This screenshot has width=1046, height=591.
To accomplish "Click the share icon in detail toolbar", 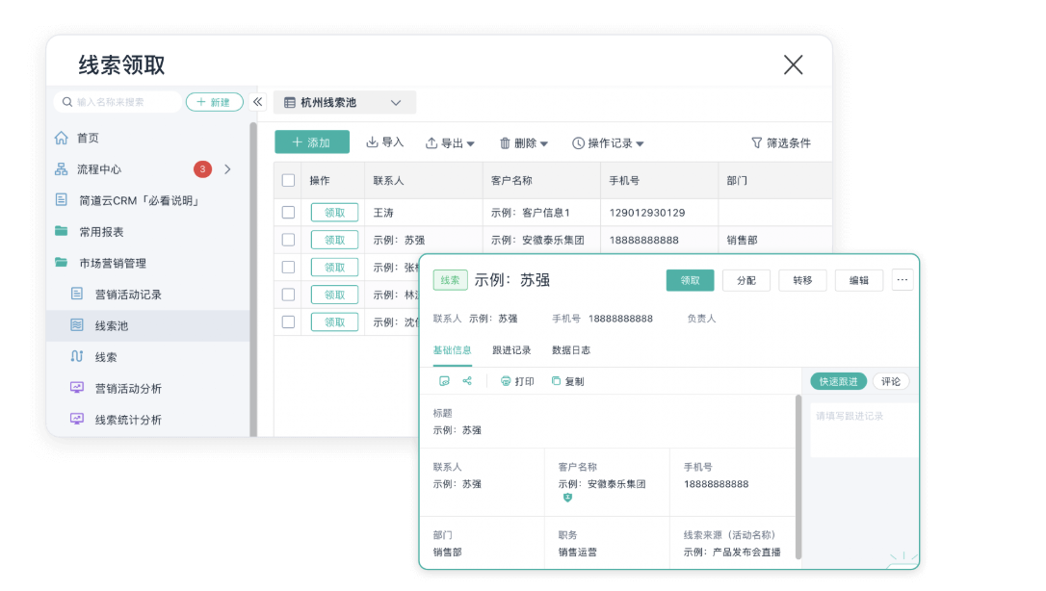I will point(467,381).
